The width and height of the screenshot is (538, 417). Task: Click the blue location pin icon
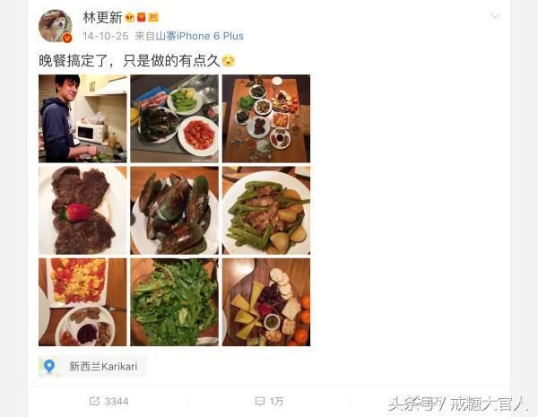point(49,366)
